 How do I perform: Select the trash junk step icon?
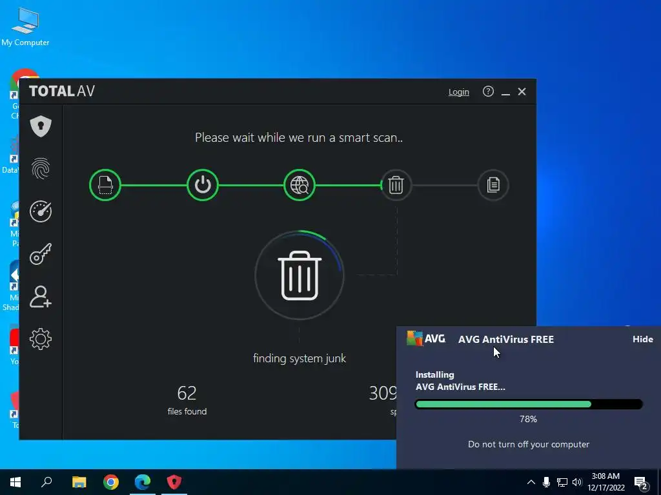[x=396, y=185]
